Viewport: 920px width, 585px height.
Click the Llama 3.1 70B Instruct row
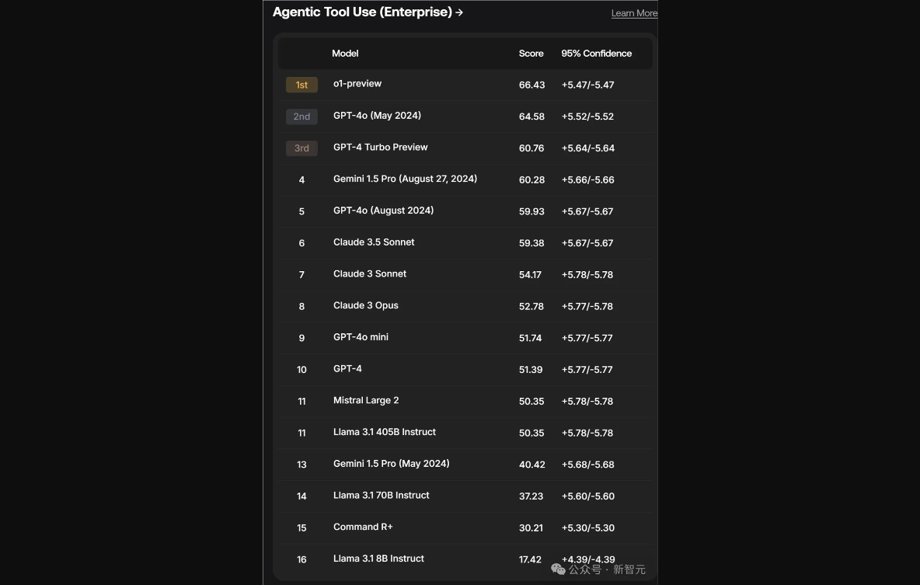click(381, 495)
